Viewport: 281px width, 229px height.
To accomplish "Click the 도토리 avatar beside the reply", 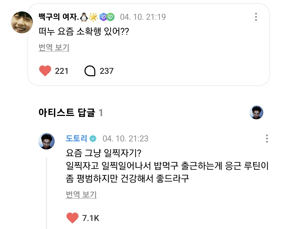I will 47,141.
